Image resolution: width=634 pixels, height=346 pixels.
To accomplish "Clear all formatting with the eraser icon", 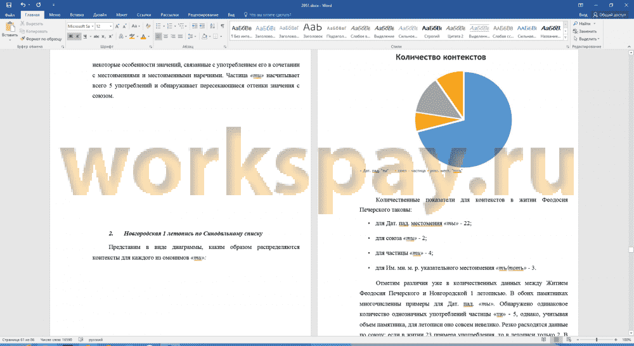I will 148,26.
